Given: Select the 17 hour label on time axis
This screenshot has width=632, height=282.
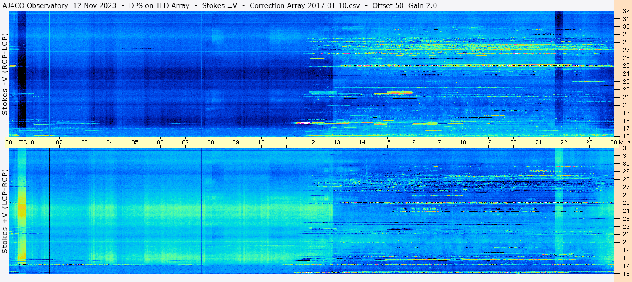Looking at the screenshot, I should click(x=438, y=142).
